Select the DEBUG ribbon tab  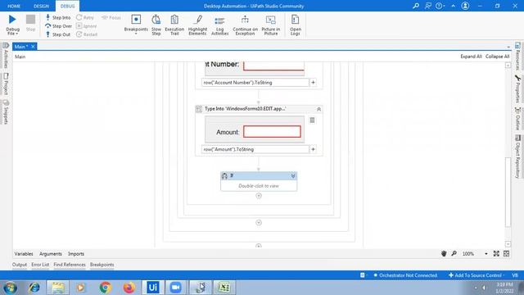[67, 6]
